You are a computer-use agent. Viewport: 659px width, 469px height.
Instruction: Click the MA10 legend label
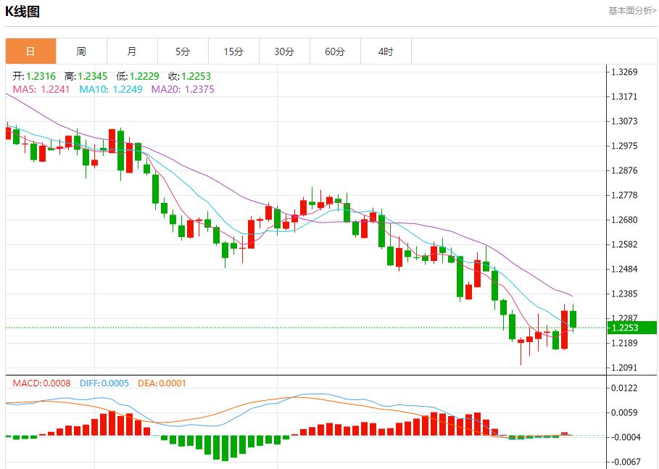click(110, 89)
